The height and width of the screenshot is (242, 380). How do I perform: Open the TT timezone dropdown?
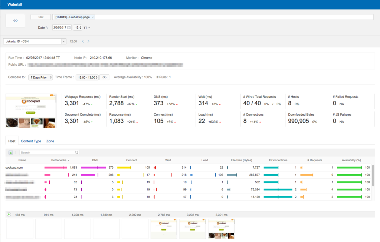tap(86, 28)
